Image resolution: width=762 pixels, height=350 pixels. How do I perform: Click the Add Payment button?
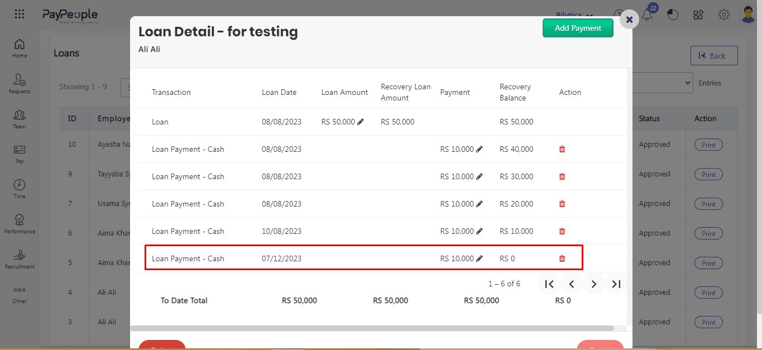coord(578,28)
